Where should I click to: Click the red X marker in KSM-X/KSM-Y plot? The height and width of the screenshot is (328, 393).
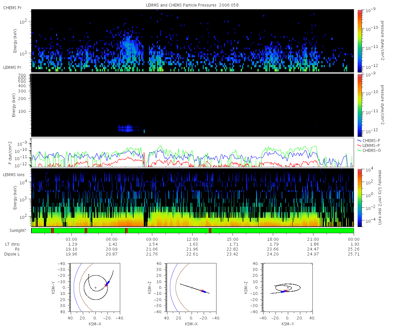tap(106, 285)
